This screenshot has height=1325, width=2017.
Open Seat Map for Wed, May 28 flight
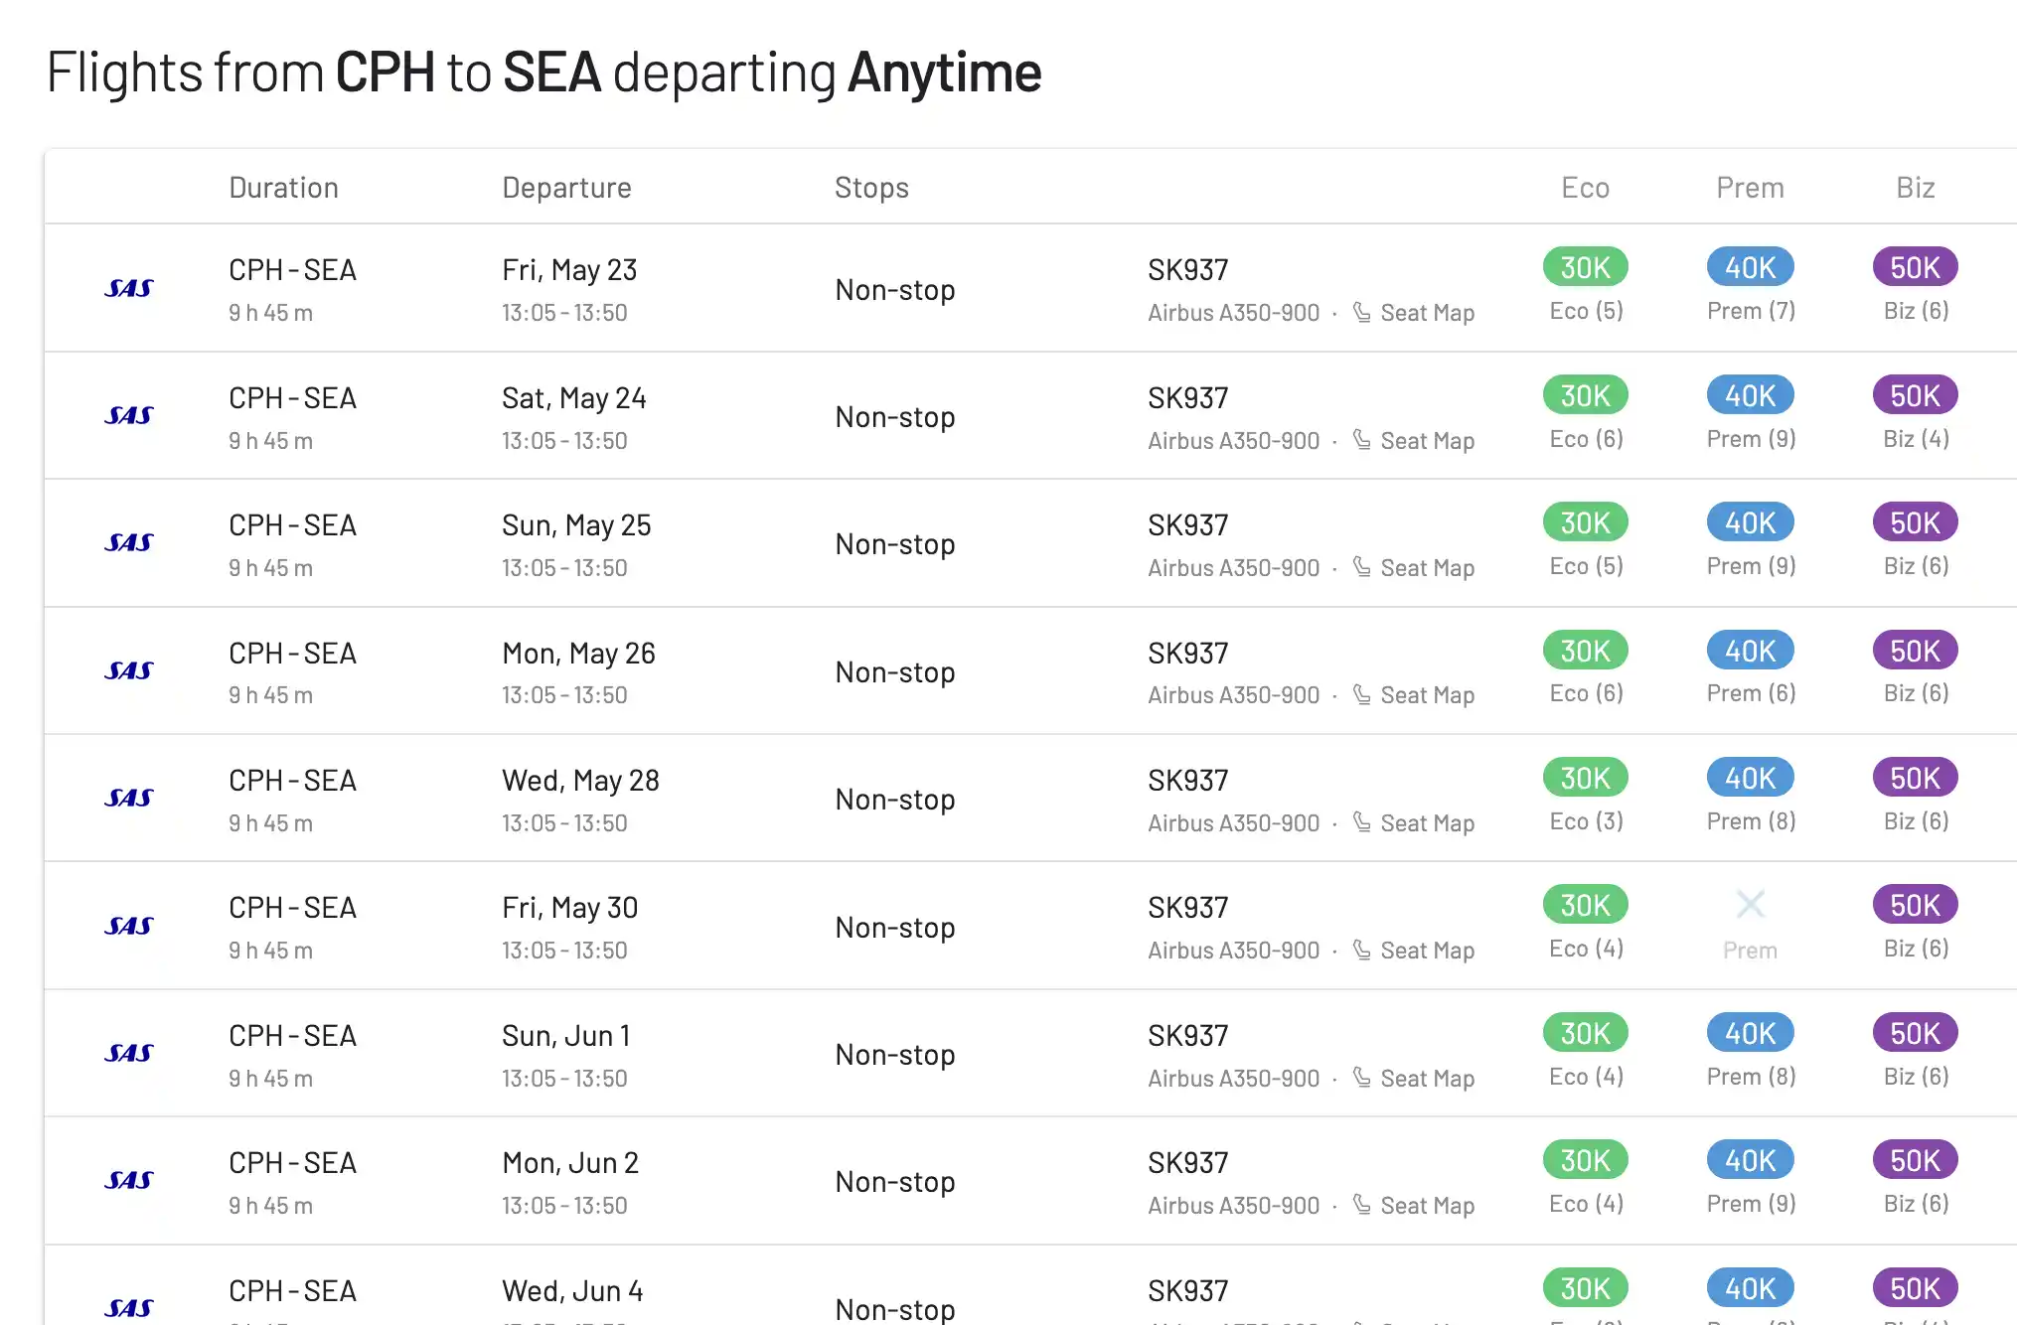[1414, 823]
